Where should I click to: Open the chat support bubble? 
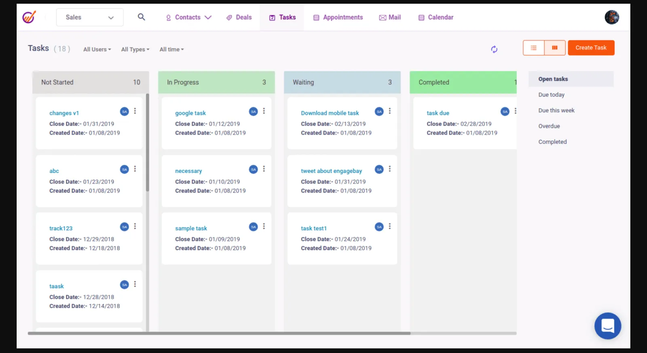607,326
